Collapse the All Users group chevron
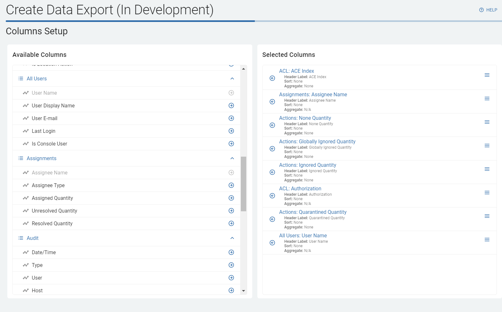This screenshot has width=502, height=312. pyautogui.click(x=232, y=78)
